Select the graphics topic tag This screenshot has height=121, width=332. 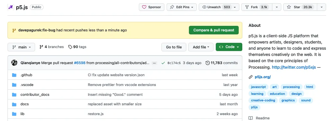point(288,100)
